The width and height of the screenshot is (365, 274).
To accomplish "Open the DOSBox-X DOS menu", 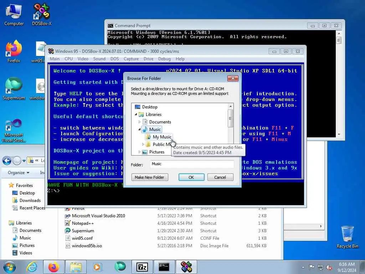I will 114,59.
